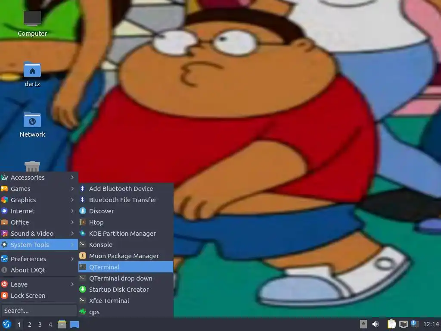Screen dimensions: 441x331
Task: Switch to desktop 3
Action: coord(40,325)
